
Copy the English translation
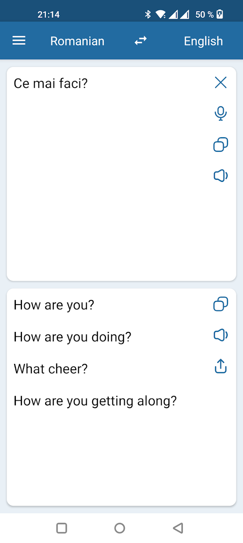[x=221, y=304]
